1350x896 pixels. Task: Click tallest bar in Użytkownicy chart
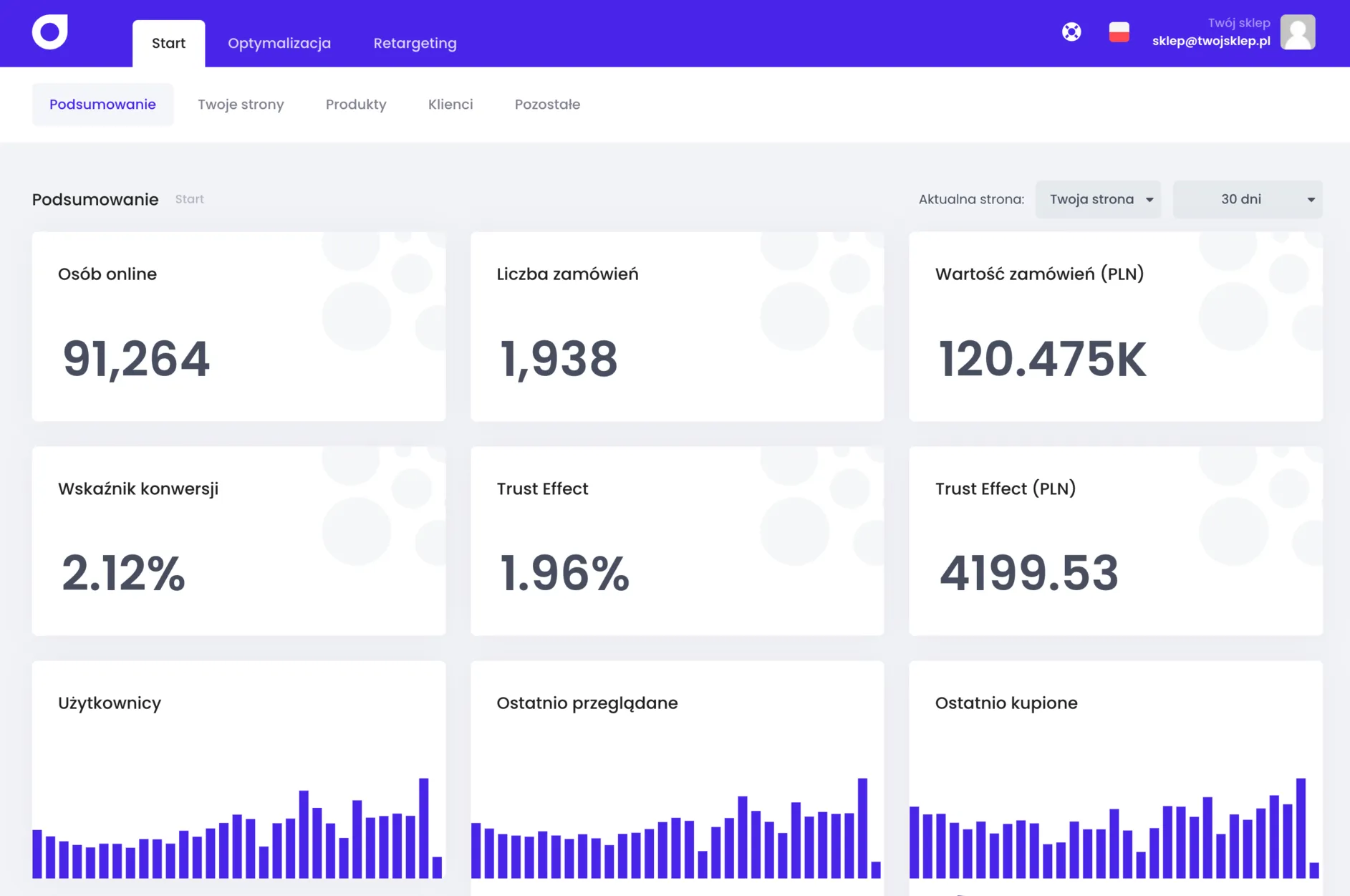click(424, 828)
